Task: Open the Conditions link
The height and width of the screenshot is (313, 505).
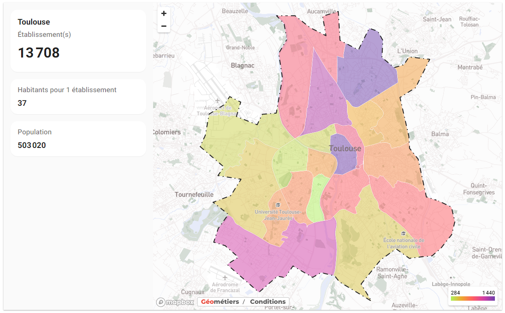Action: point(267,302)
